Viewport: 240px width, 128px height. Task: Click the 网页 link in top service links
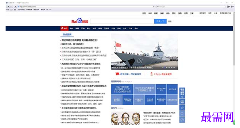click(x=144, y=13)
